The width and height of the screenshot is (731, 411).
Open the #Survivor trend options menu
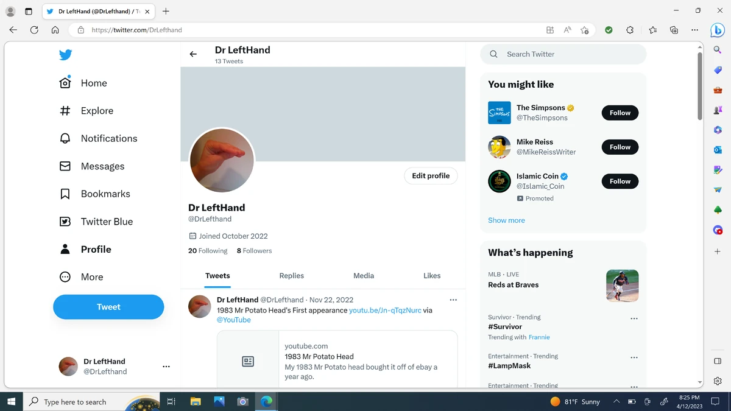(634, 318)
